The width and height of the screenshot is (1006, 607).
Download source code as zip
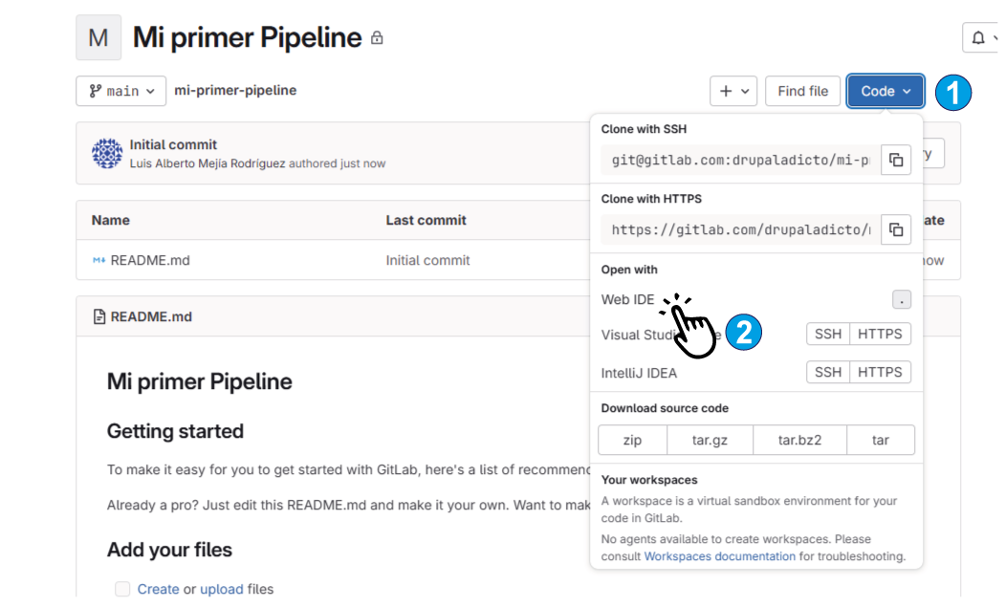(632, 441)
